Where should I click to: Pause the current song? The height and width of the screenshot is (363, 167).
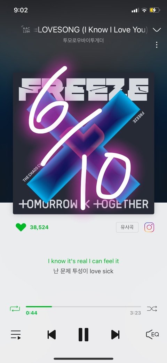point(83,334)
